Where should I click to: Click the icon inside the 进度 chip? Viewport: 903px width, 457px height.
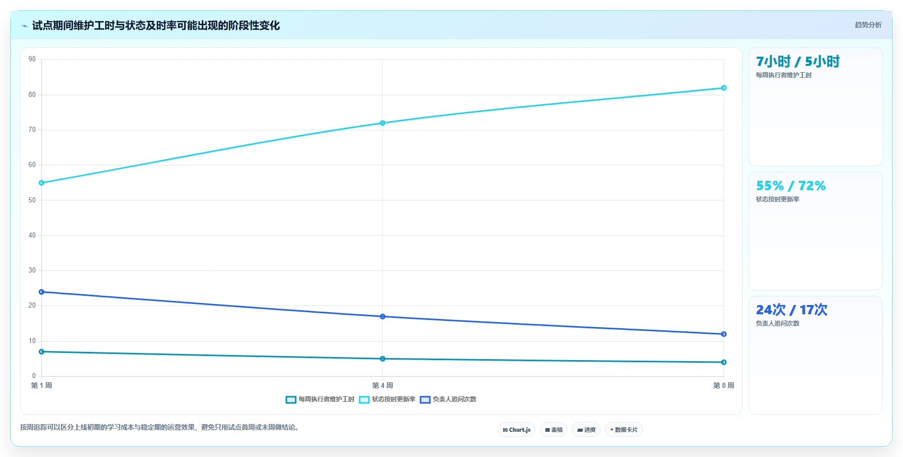click(x=580, y=430)
